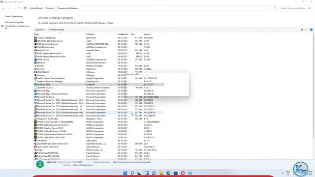Open the Search icon on the taskbar

132,173
